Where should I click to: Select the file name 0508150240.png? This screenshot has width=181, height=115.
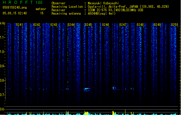point(15,7)
